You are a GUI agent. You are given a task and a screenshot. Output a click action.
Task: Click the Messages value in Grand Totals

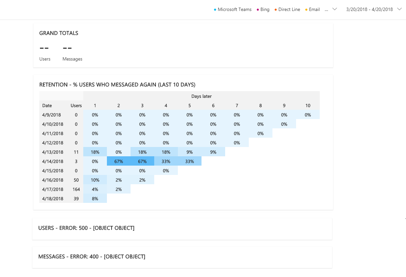(67, 48)
